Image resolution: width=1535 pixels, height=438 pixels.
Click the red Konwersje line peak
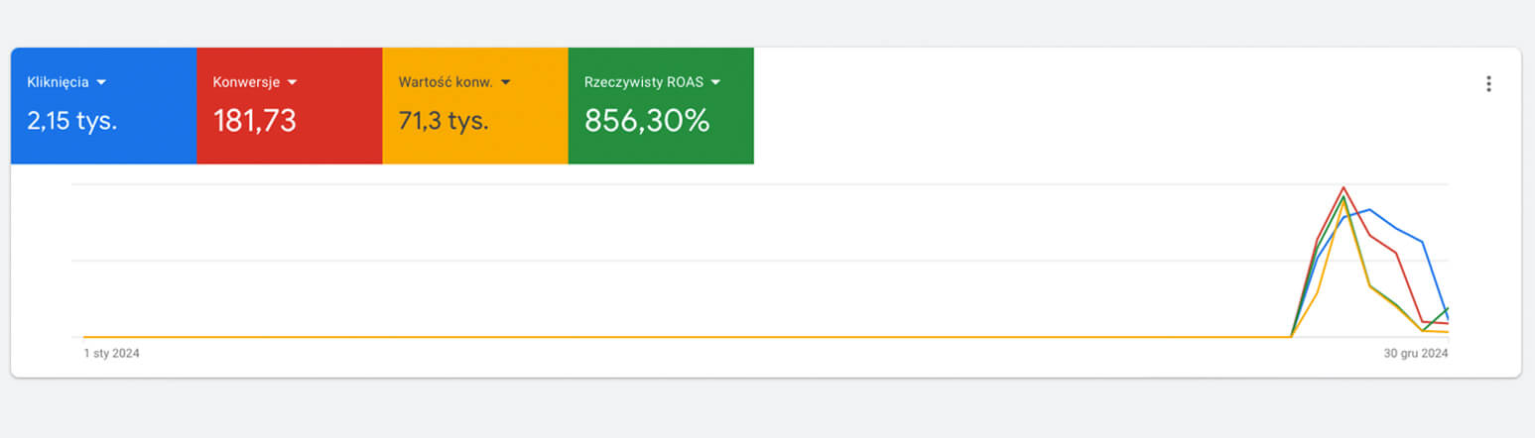coord(1343,187)
